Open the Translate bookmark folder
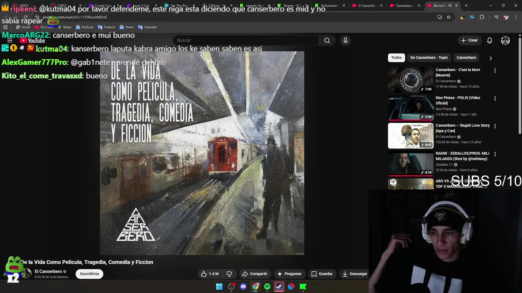The height and width of the screenshot is (293, 522). (147, 27)
